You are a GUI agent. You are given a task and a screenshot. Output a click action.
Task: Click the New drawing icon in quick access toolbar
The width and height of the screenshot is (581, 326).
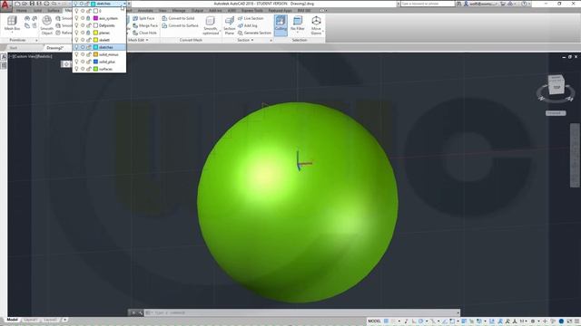(18, 4)
